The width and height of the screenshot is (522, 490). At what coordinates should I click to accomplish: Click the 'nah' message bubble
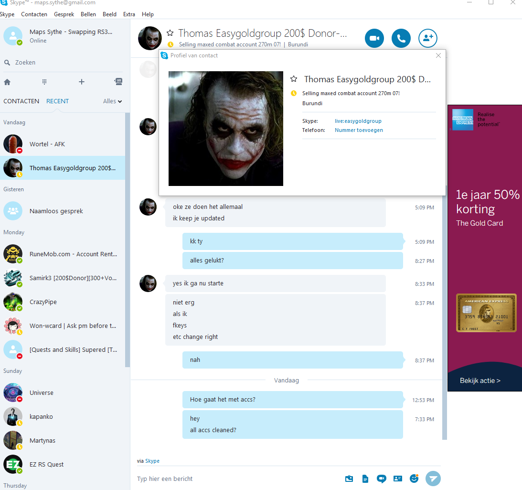tap(293, 360)
